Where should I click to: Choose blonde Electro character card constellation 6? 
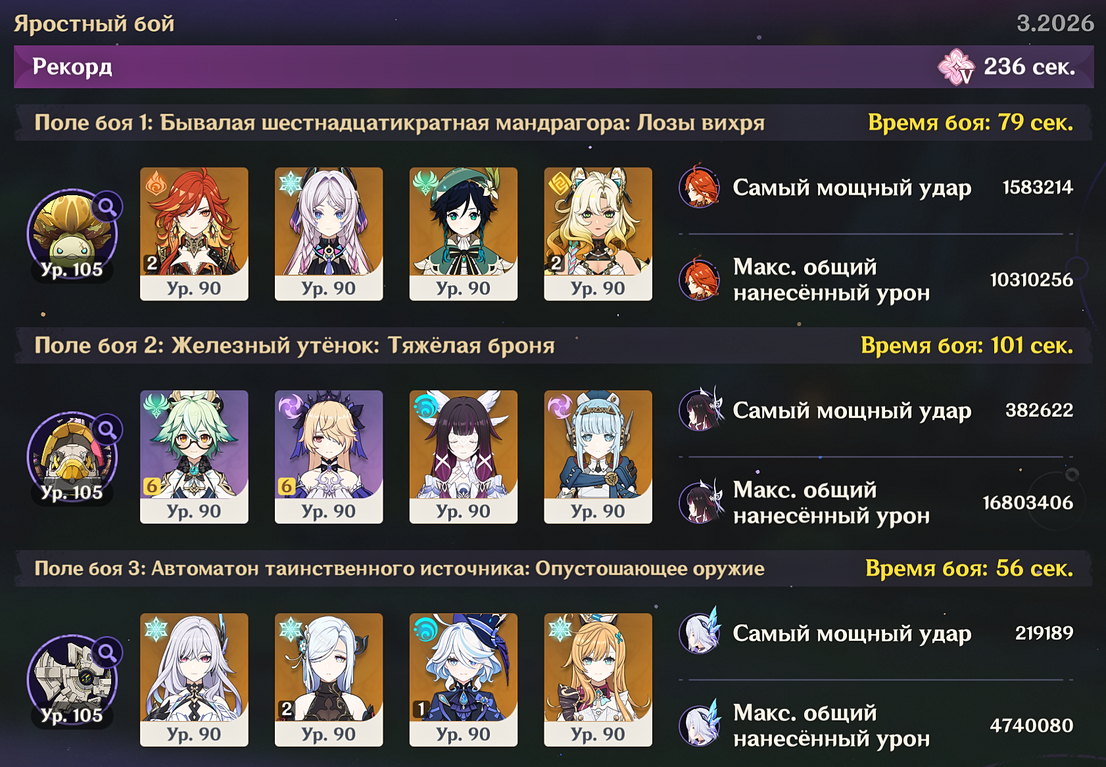tap(329, 457)
